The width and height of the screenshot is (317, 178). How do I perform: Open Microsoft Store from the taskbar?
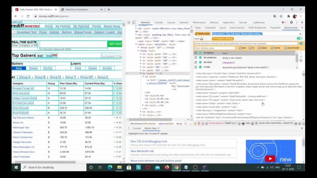point(129,167)
